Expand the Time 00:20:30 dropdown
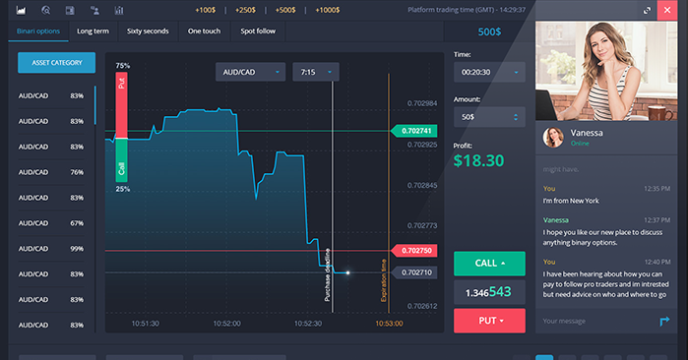 pyautogui.click(x=489, y=72)
